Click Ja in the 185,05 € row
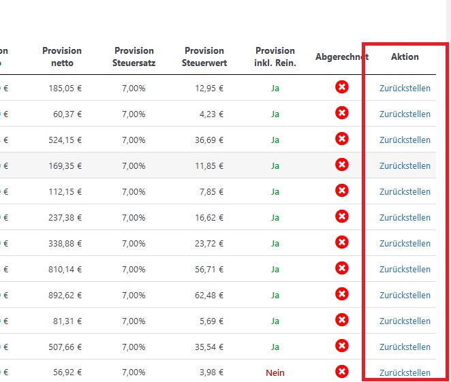This screenshot has height=382, width=451. pos(275,89)
